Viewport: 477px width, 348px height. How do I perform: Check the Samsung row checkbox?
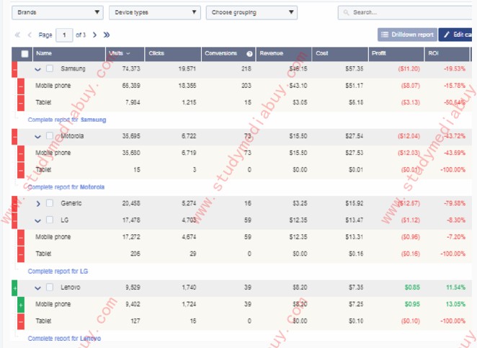pos(50,68)
